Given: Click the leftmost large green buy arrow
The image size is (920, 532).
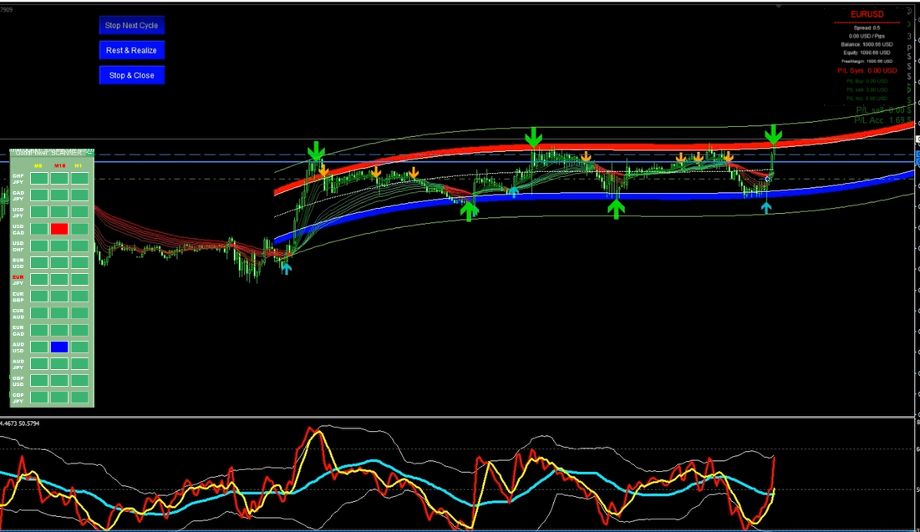Looking at the screenshot, I should tap(469, 210).
